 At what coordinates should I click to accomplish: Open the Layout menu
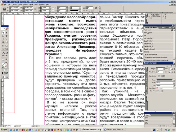14,4
